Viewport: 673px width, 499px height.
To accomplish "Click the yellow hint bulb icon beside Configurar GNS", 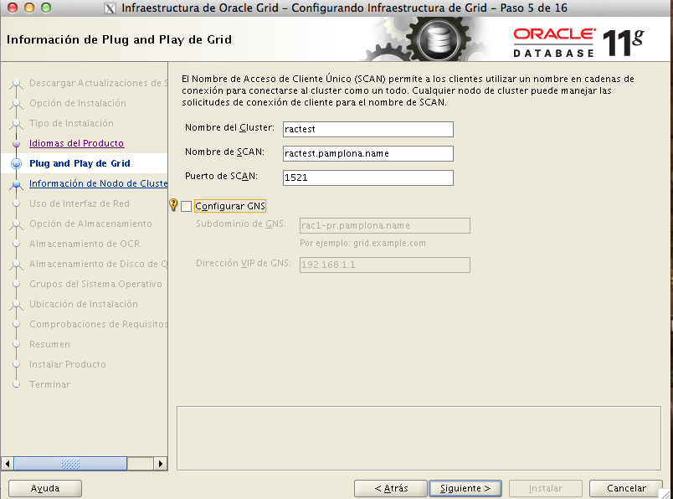I will tap(174, 206).
